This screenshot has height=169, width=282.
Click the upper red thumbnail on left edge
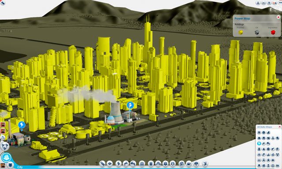(3, 125)
